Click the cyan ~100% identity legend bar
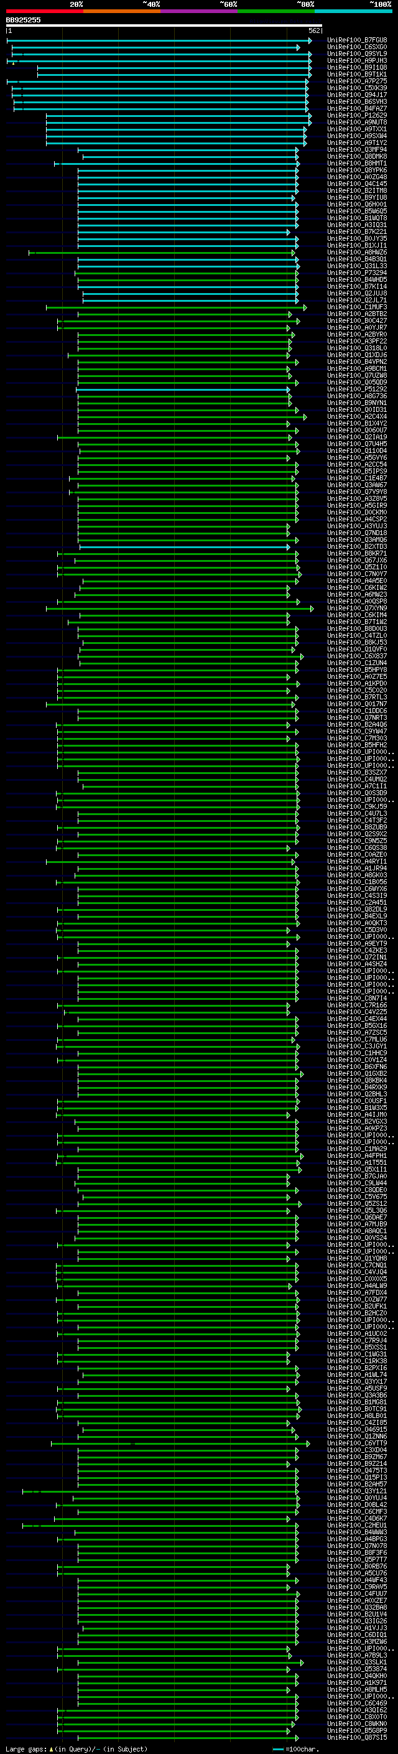The width and height of the screenshot is (398, 1754). [354, 11]
